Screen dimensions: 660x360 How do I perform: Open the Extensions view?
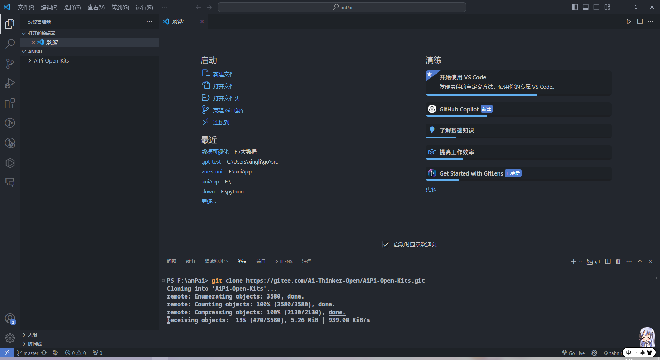point(10,103)
